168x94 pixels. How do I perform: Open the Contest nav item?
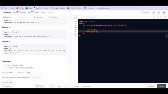[36, 13]
